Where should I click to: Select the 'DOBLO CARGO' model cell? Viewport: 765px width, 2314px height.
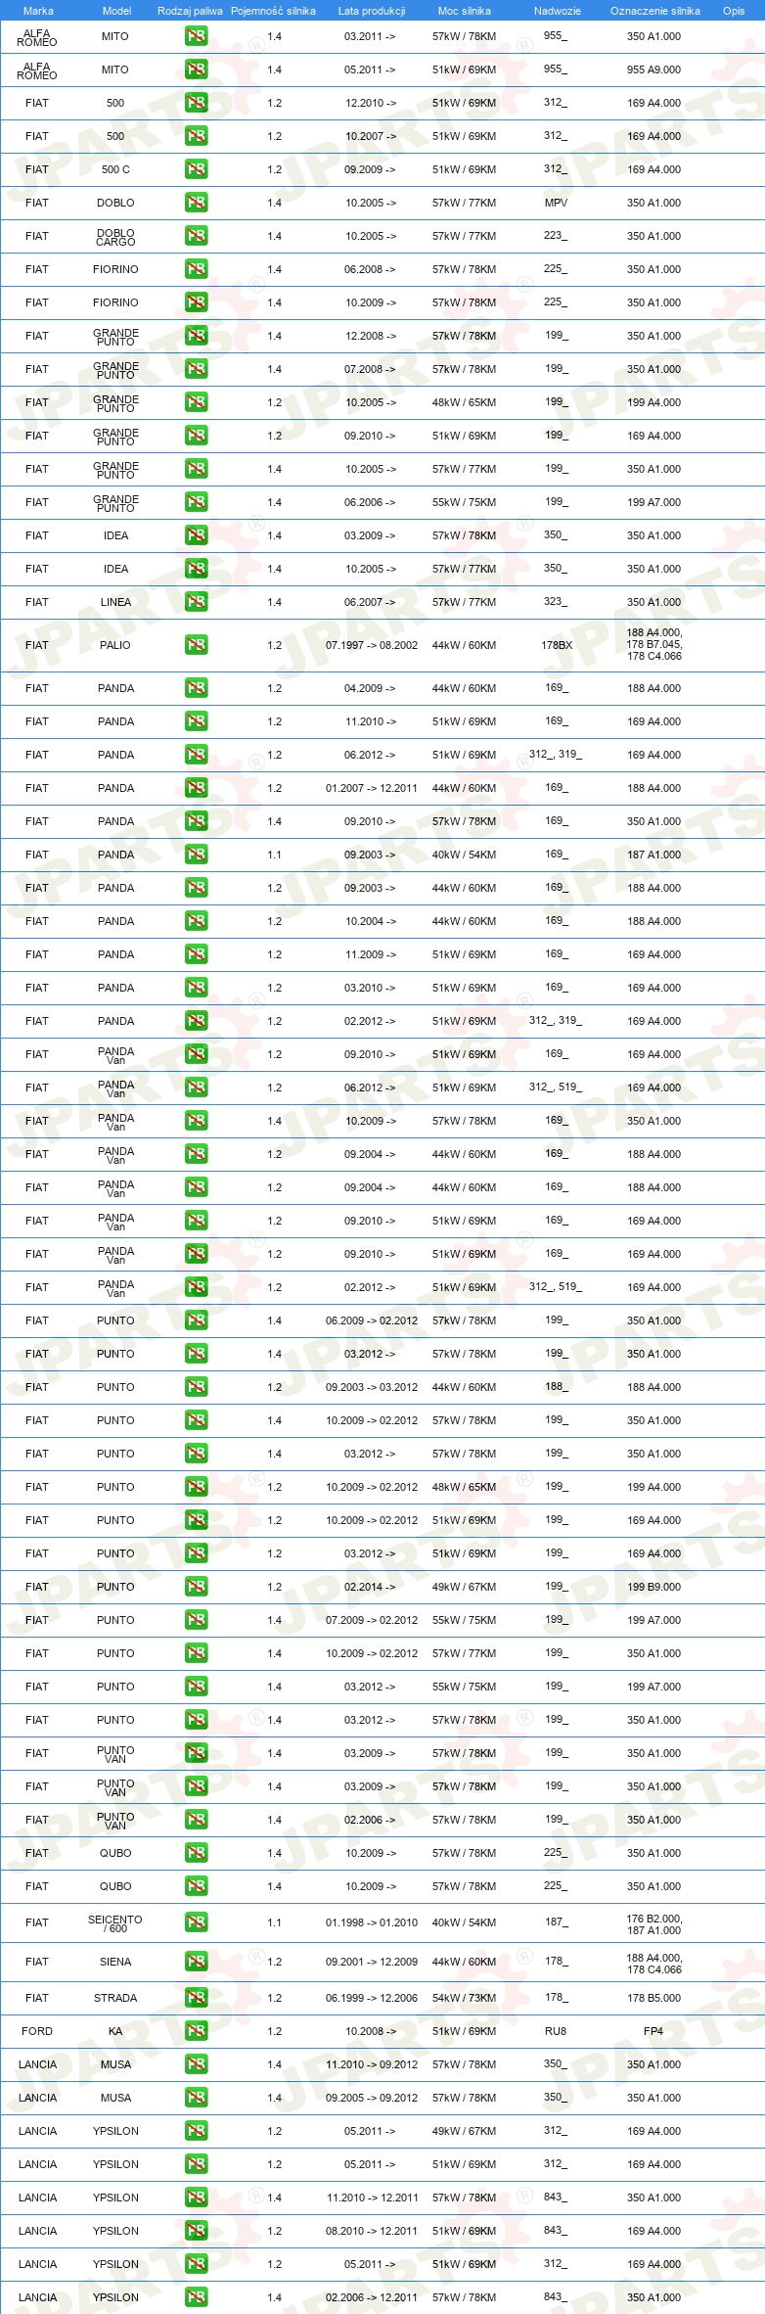115,237
